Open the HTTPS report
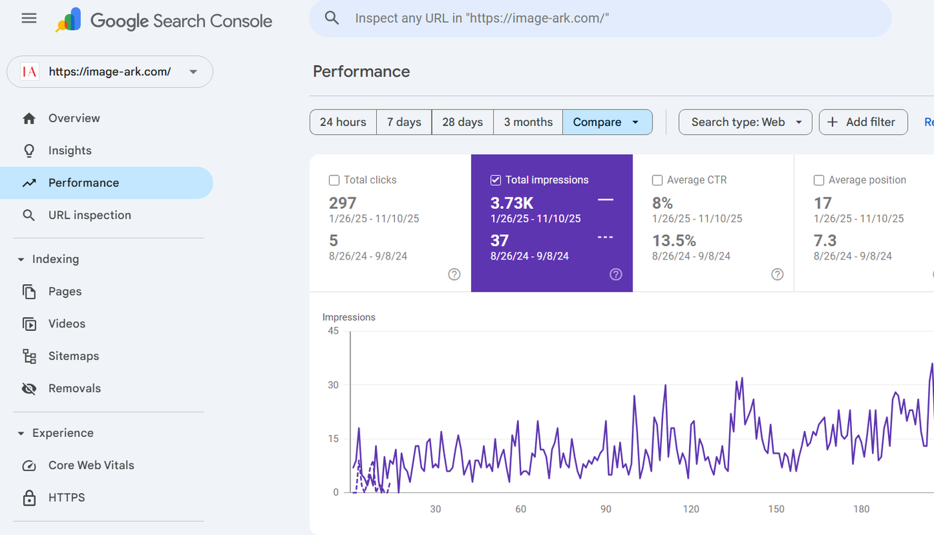The height and width of the screenshot is (535, 934). click(x=106, y=498)
